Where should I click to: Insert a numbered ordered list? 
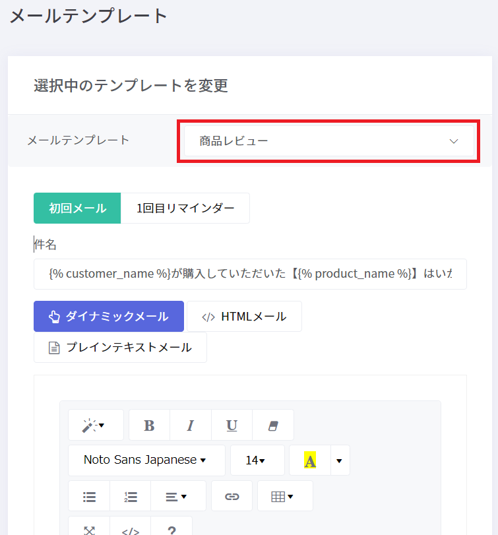pos(130,497)
